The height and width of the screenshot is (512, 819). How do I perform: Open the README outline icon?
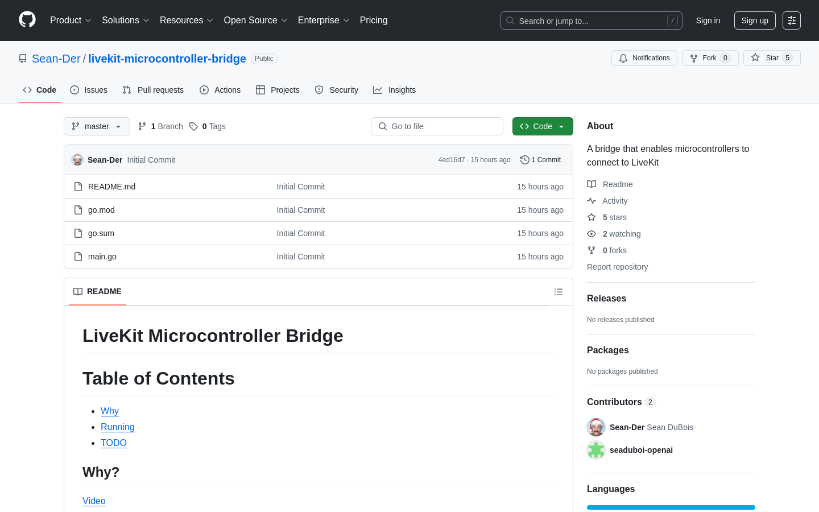pos(559,292)
